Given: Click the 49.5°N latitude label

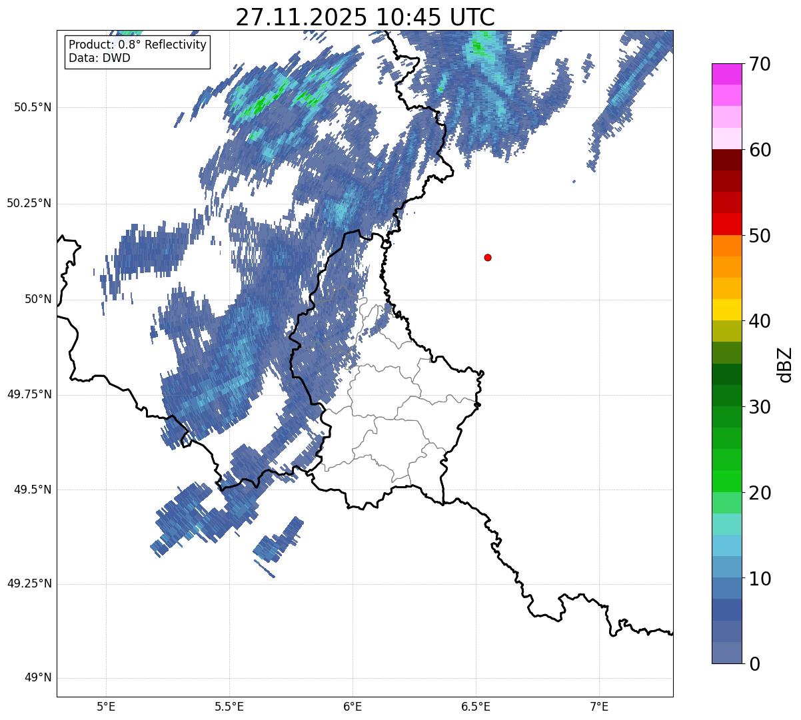Looking at the screenshot, I should pyautogui.click(x=33, y=490).
